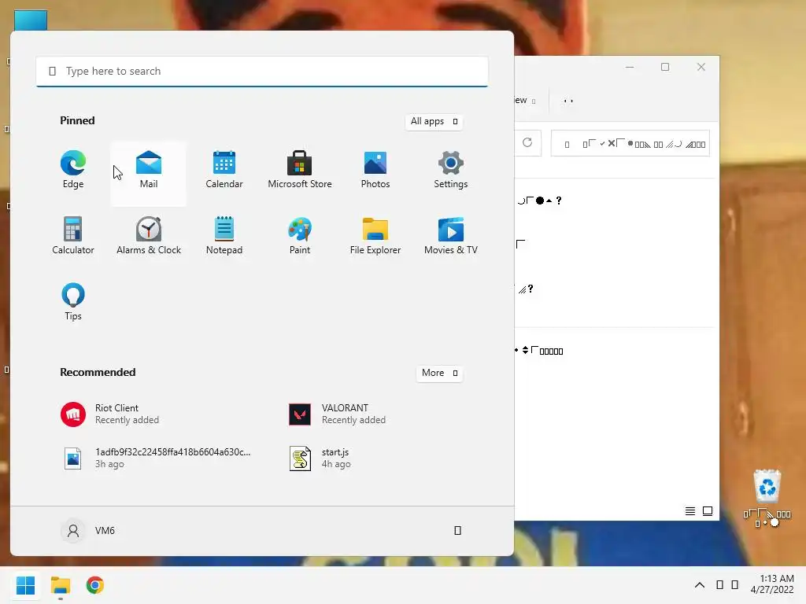Open Google Chrome from the taskbar
Screen dimensions: 806x604
tap(94, 585)
